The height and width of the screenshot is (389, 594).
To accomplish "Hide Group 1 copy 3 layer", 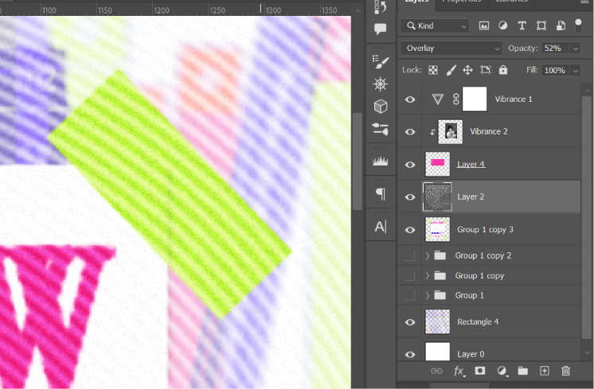I will tap(410, 230).
